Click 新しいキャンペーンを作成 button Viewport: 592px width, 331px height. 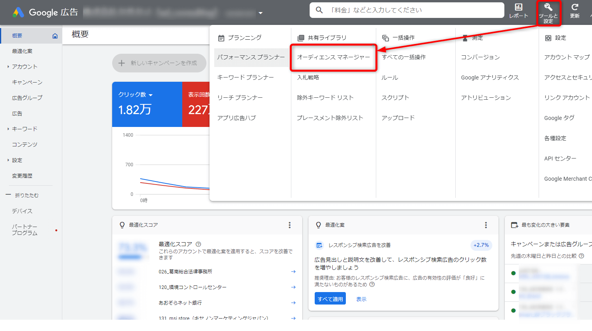tap(159, 63)
